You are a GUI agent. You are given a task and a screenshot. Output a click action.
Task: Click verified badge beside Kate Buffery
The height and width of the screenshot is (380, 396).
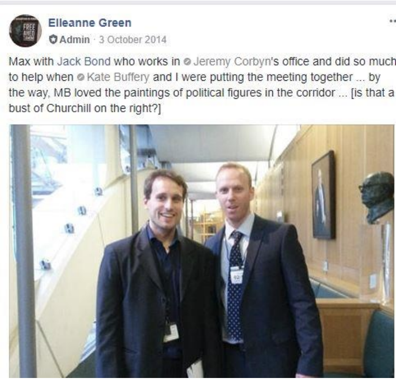coord(81,77)
